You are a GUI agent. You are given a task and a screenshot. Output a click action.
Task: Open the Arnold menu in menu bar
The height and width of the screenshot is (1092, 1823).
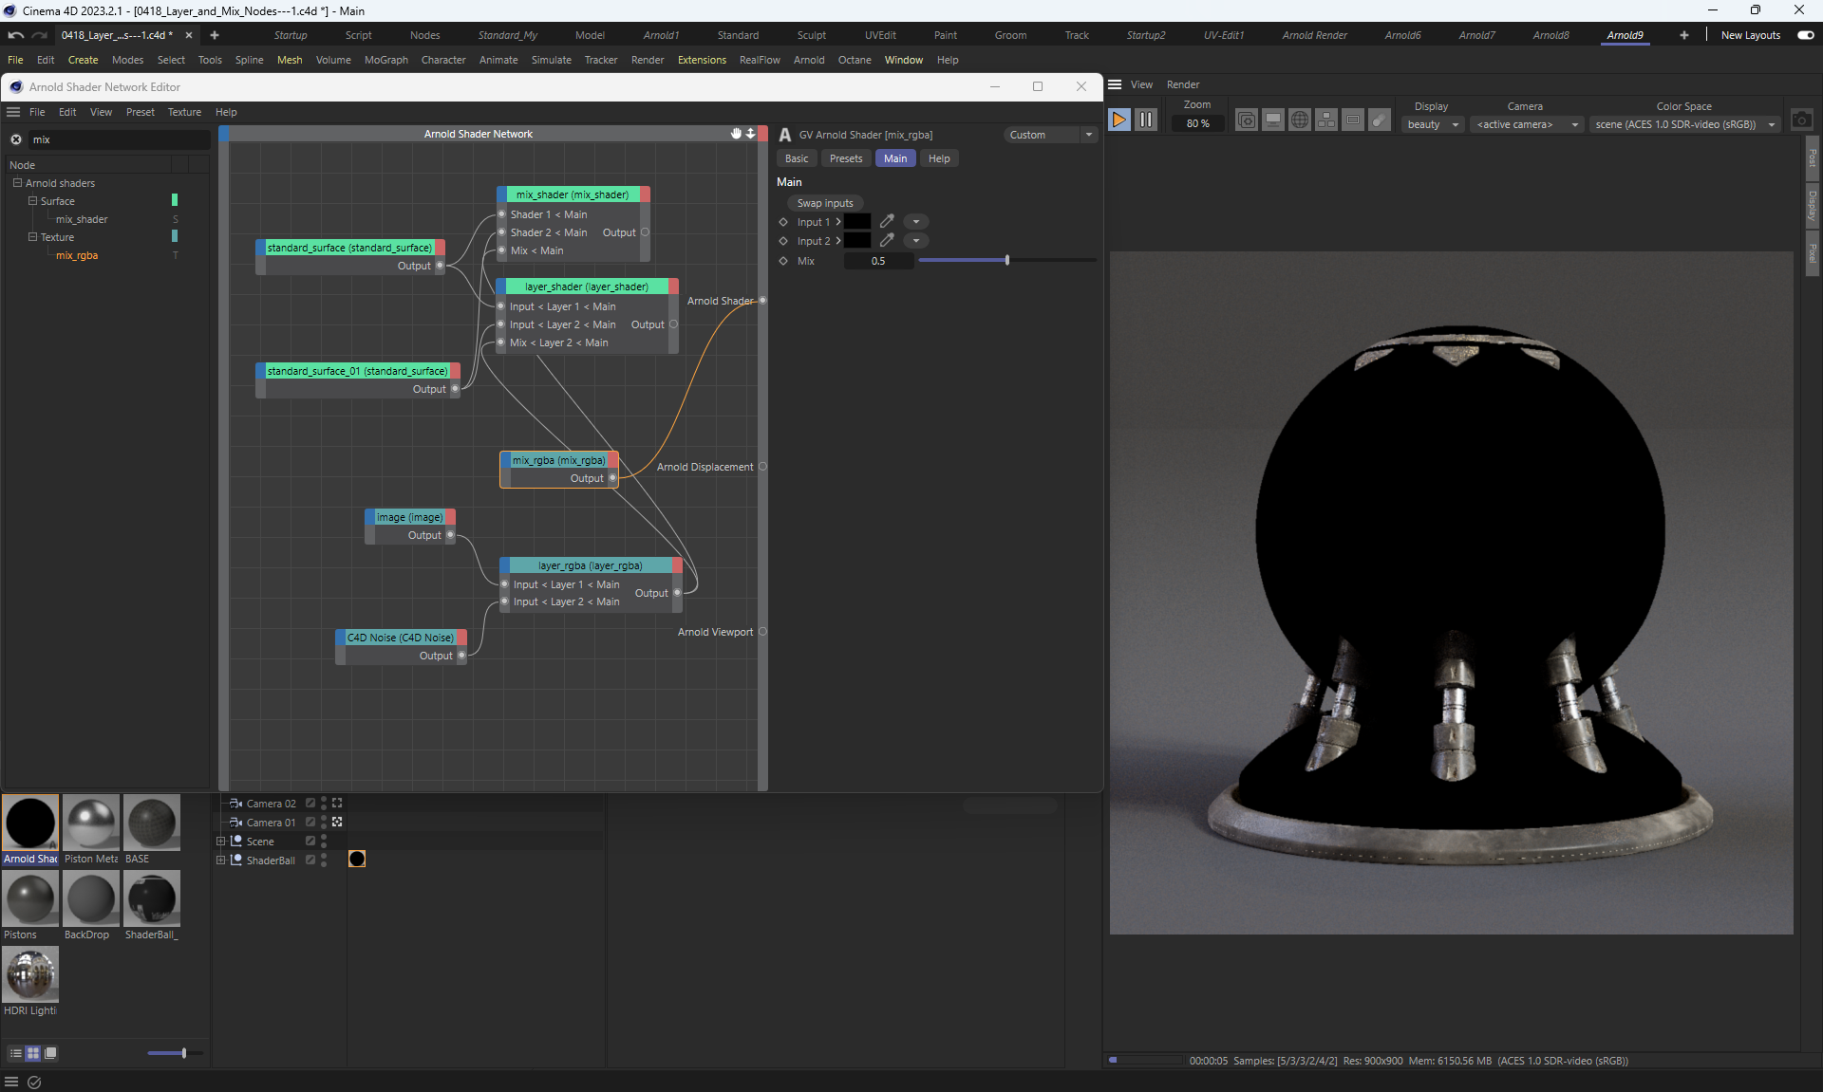pyautogui.click(x=808, y=60)
